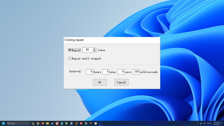Open the colorful Copilot-style taskbar icon

click(x=33, y=123)
